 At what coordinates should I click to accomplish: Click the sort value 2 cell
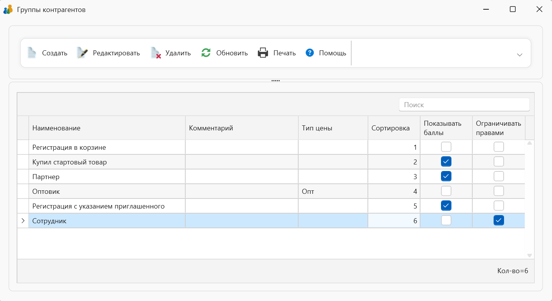coord(394,162)
